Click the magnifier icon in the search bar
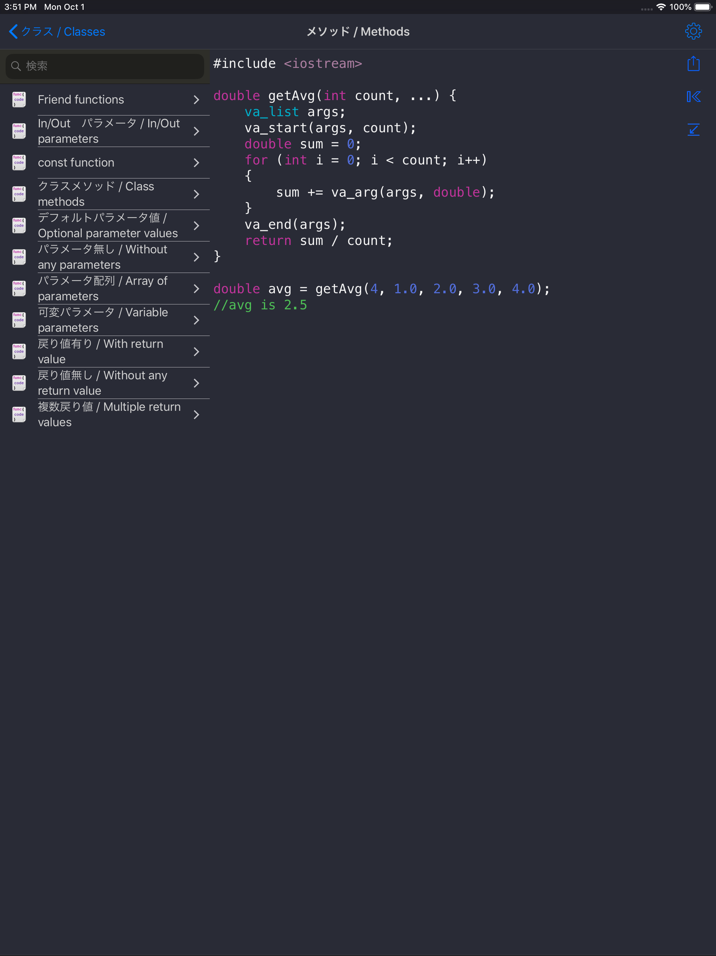716x956 pixels. click(16, 66)
